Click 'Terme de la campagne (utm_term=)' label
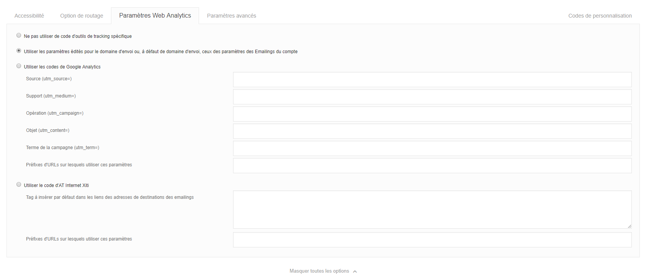 pos(63,148)
